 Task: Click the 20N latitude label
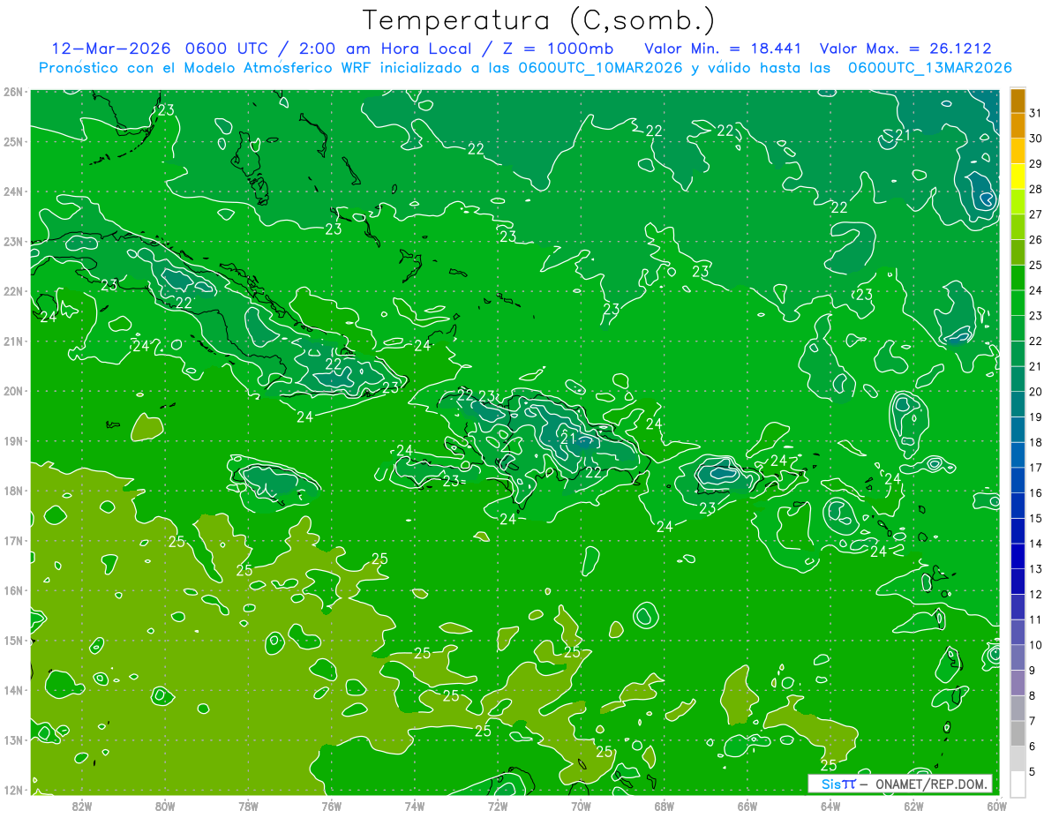(12, 391)
